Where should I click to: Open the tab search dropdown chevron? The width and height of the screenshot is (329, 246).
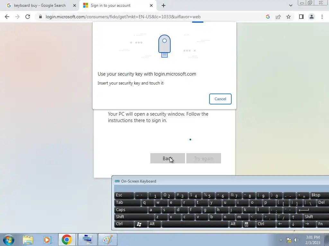290,5
